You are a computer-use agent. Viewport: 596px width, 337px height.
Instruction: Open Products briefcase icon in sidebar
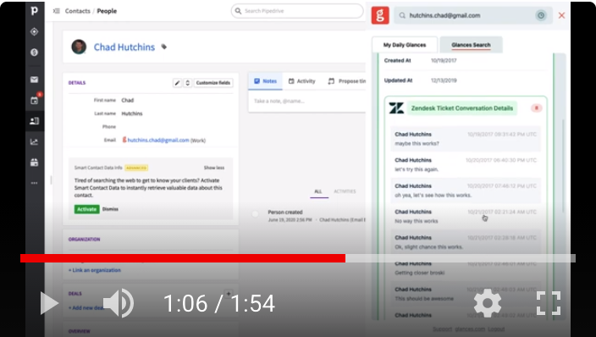pyautogui.click(x=34, y=163)
